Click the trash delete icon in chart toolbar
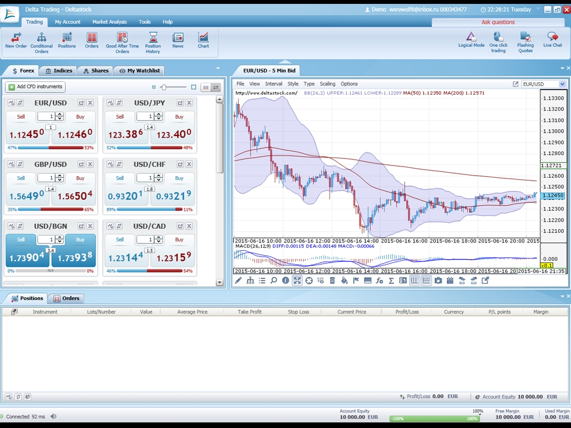Screen dimensions: 571x428 332,281
